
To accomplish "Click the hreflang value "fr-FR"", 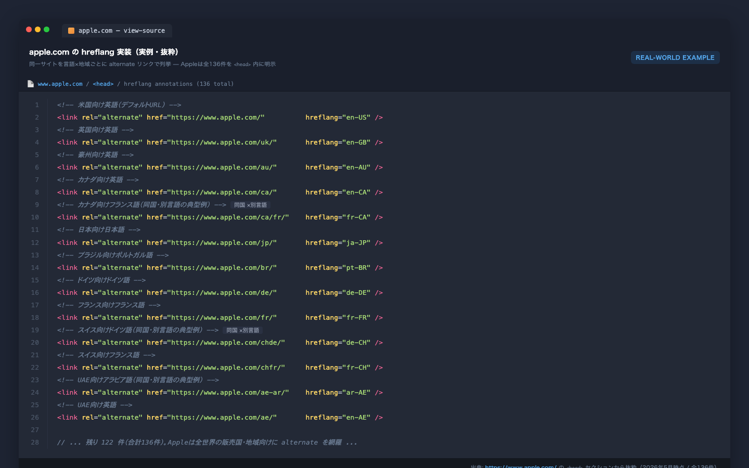I will pos(356,318).
